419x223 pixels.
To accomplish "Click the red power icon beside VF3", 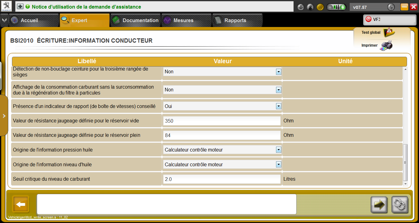I will (368, 19).
